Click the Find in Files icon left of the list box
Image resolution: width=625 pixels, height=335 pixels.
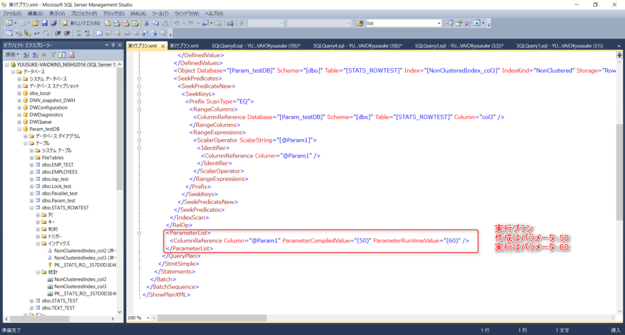(360, 23)
